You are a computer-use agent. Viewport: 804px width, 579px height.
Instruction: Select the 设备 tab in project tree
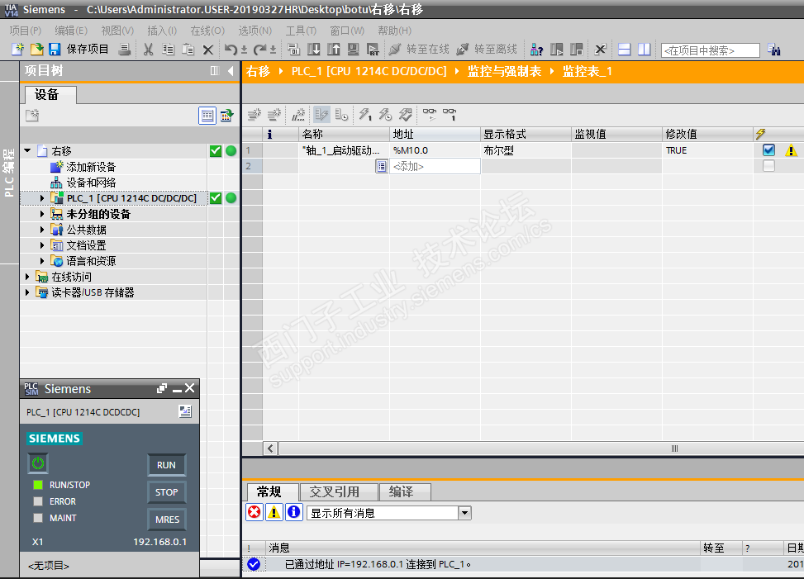pyautogui.click(x=50, y=95)
